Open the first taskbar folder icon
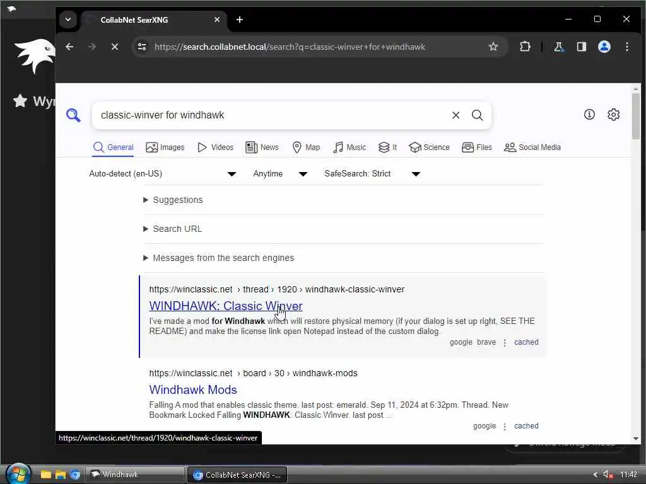The width and height of the screenshot is (646, 484). tap(45, 475)
